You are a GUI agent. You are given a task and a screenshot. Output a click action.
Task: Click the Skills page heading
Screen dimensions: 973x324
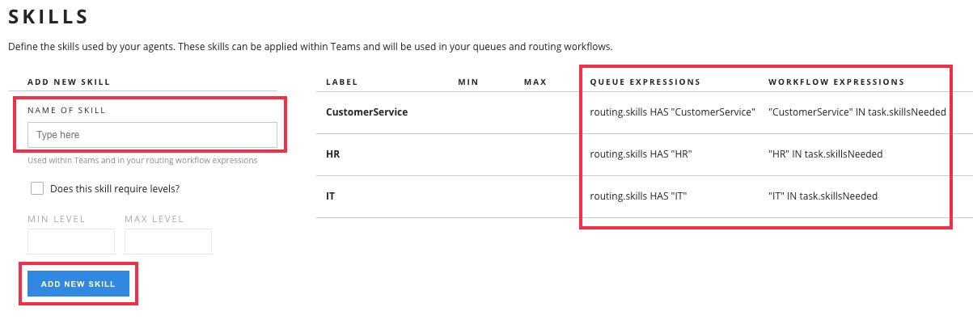[48, 16]
